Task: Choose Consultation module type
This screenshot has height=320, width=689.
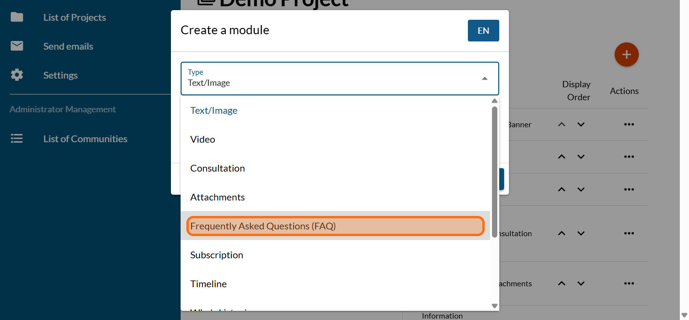Action: tap(217, 168)
